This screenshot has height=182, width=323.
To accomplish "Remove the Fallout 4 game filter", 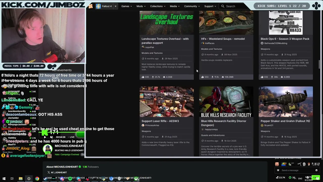I will (116, 6).
